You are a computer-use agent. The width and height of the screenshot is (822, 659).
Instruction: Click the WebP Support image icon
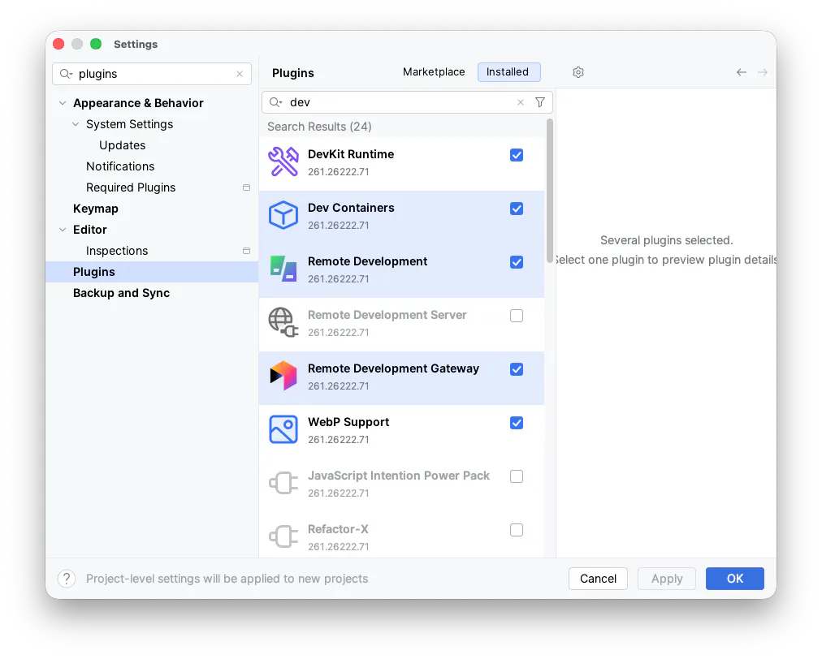coord(283,429)
